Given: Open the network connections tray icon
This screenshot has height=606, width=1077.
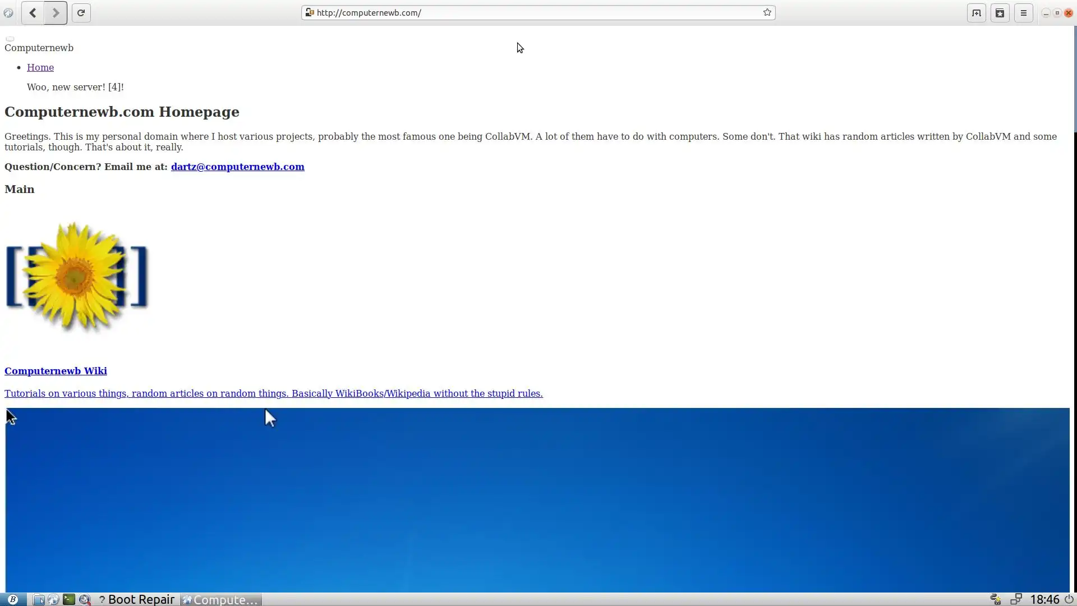Looking at the screenshot, I should point(1016,599).
